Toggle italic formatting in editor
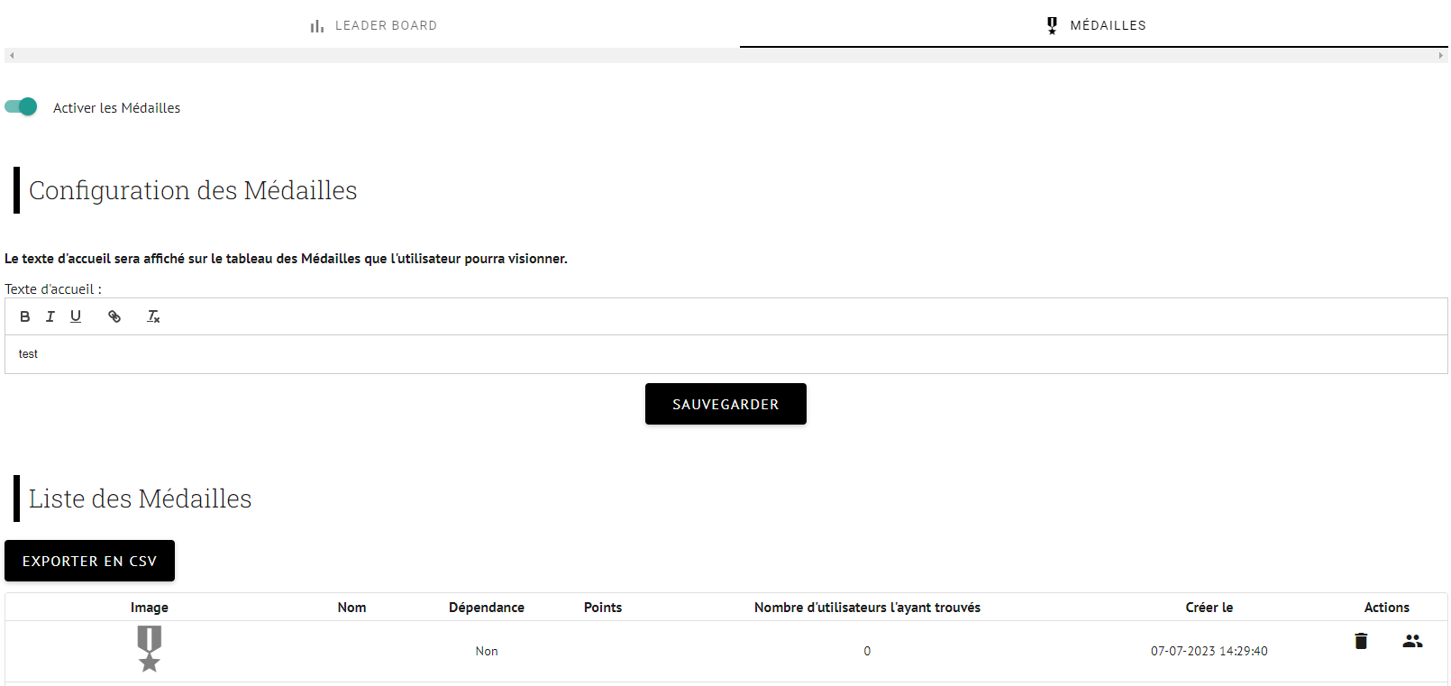The image size is (1451, 686). pyautogui.click(x=50, y=316)
